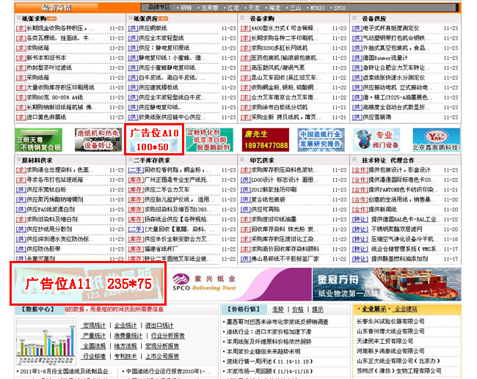The image size is (477, 379).
Task: Switch to the 走势 tab in 价格行情
Action: pos(278,309)
